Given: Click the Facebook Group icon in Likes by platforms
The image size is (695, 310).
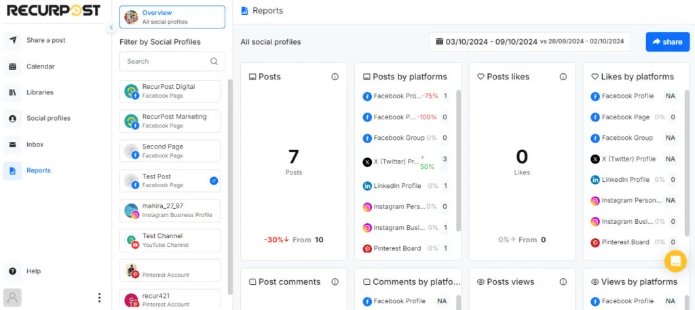Looking at the screenshot, I should coord(595,138).
